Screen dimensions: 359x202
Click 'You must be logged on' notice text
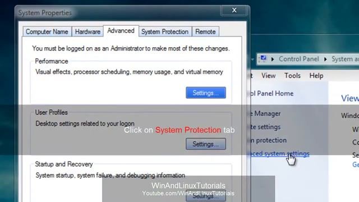(131, 49)
